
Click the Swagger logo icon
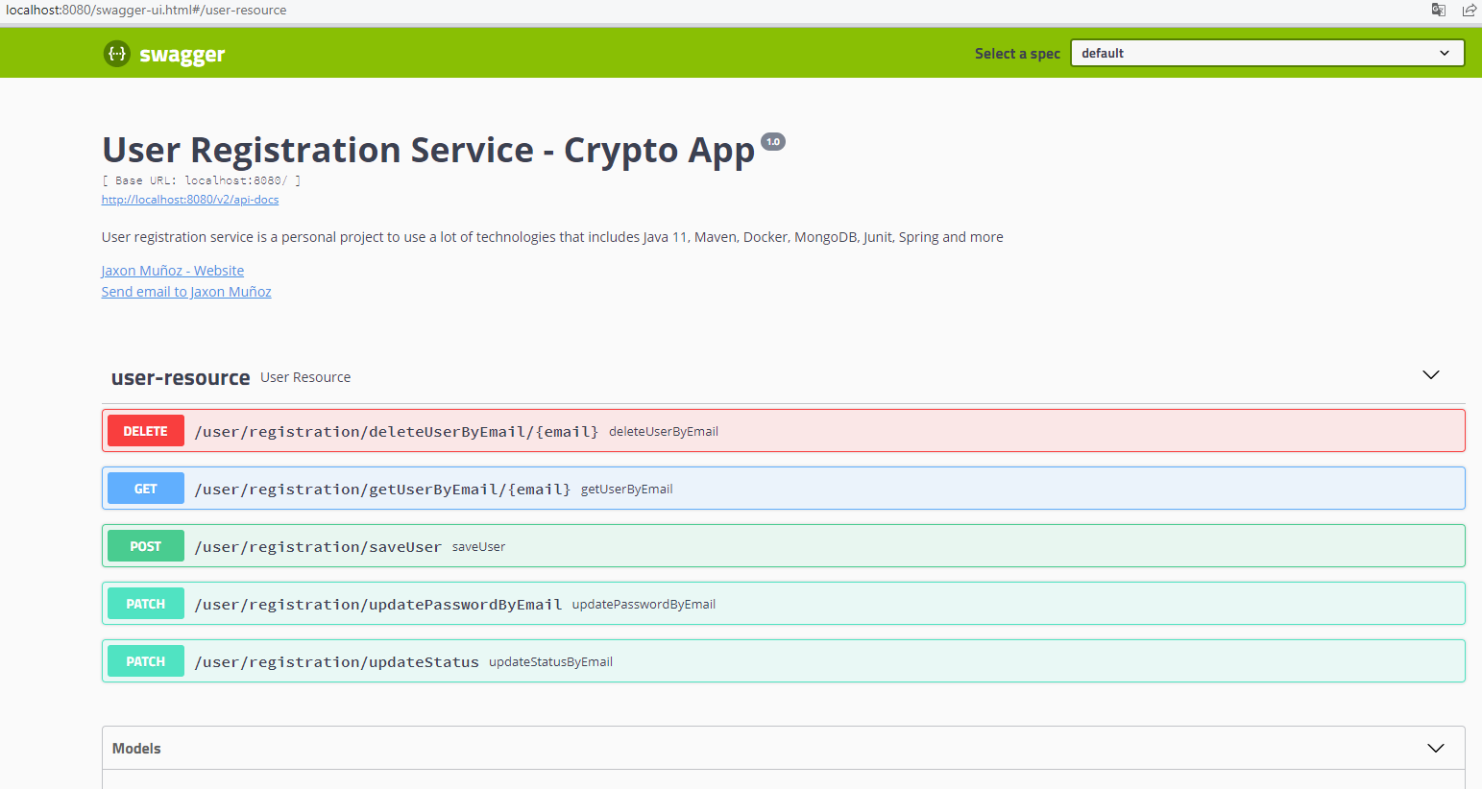(116, 54)
